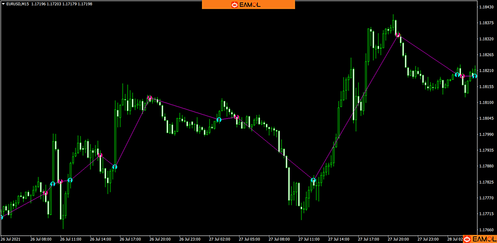The height and width of the screenshot is (243, 497).
Task: Select the pink marker at the highest zigzag peak
Action: [398, 35]
